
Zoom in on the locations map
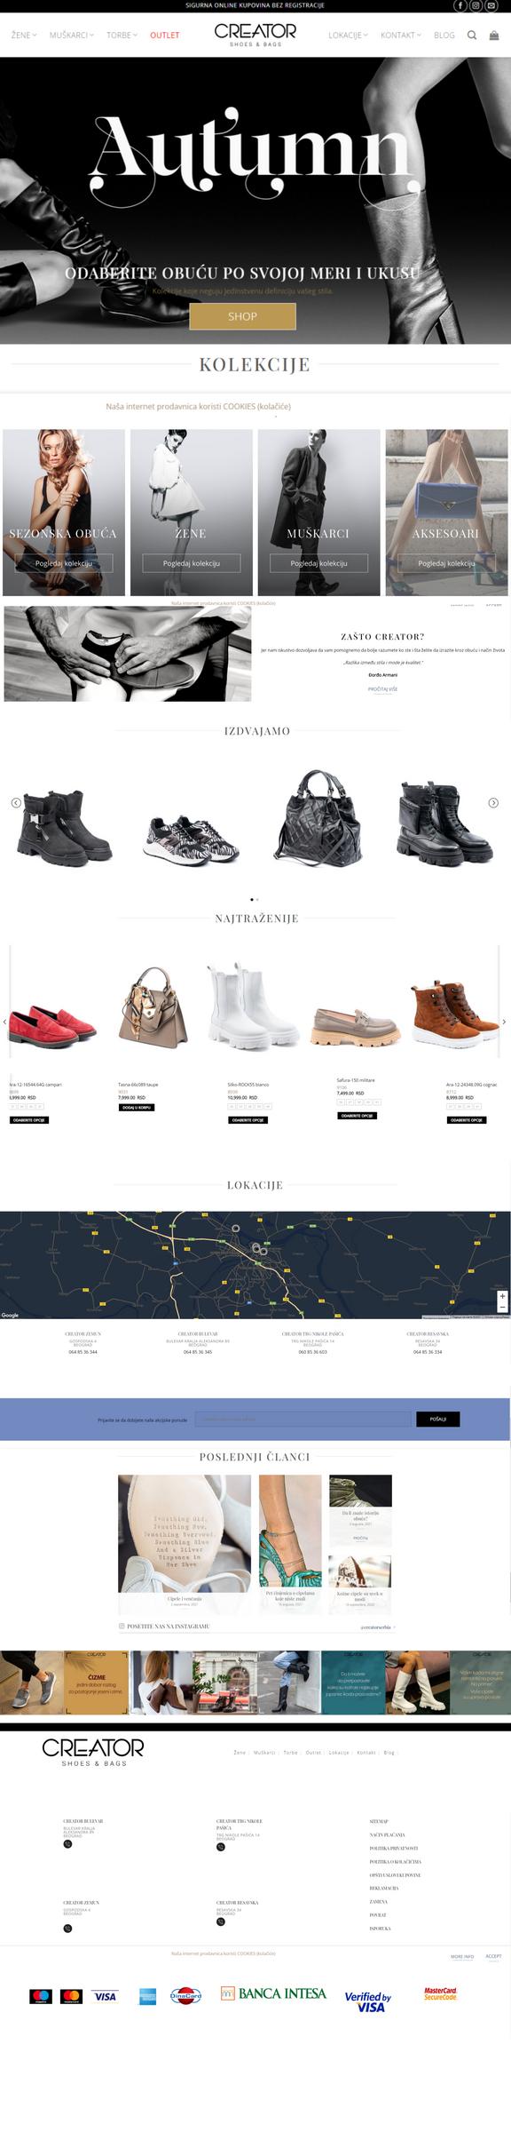tap(502, 1296)
